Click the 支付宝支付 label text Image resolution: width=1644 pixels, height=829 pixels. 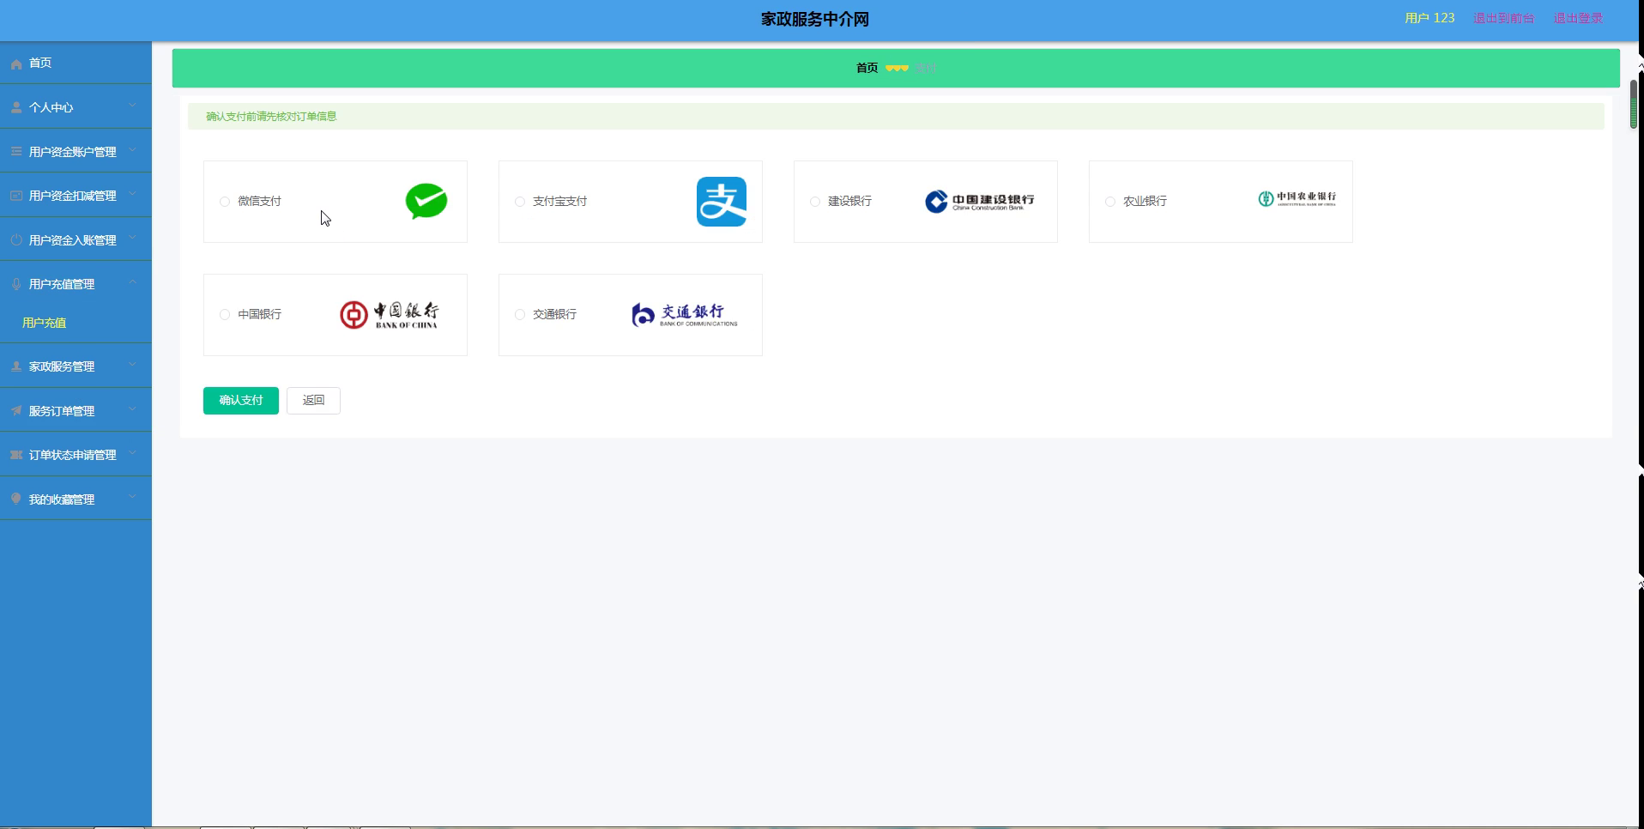(559, 202)
